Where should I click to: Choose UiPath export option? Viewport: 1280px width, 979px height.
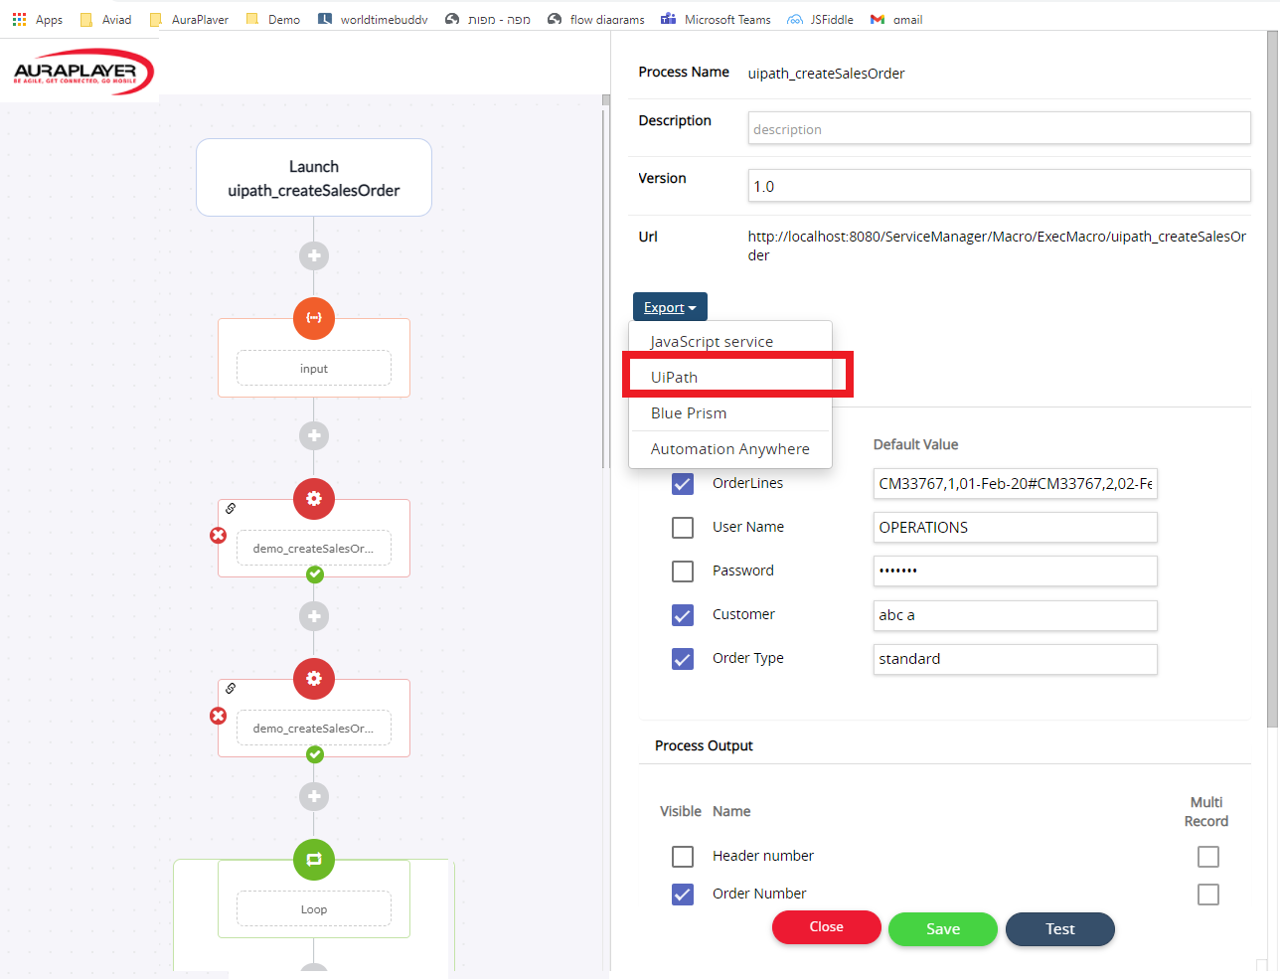pyautogui.click(x=730, y=377)
